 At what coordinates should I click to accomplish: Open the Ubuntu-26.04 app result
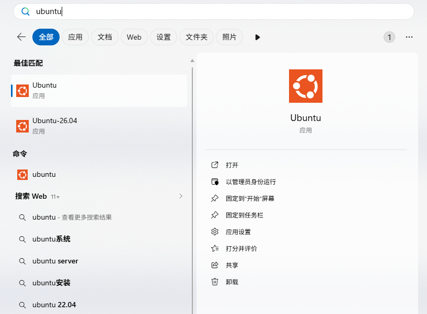(x=99, y=126)
